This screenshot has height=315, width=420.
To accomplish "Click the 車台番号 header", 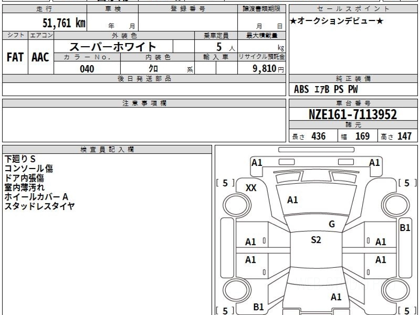I will (x=353, y=103).
